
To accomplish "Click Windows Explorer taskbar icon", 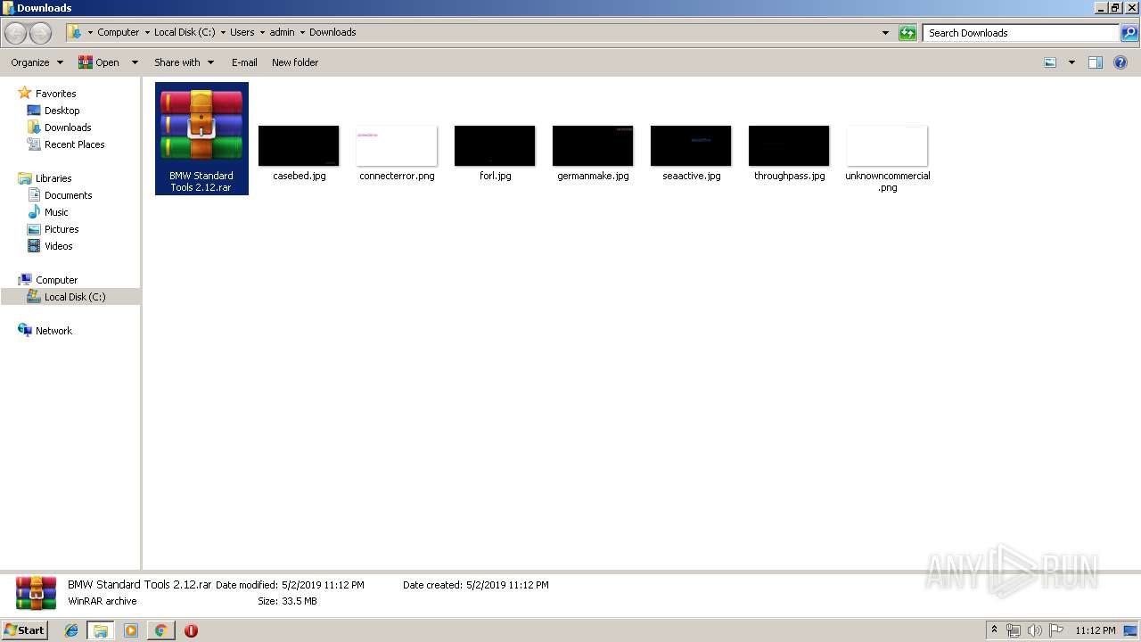I will tap(101, 630).
